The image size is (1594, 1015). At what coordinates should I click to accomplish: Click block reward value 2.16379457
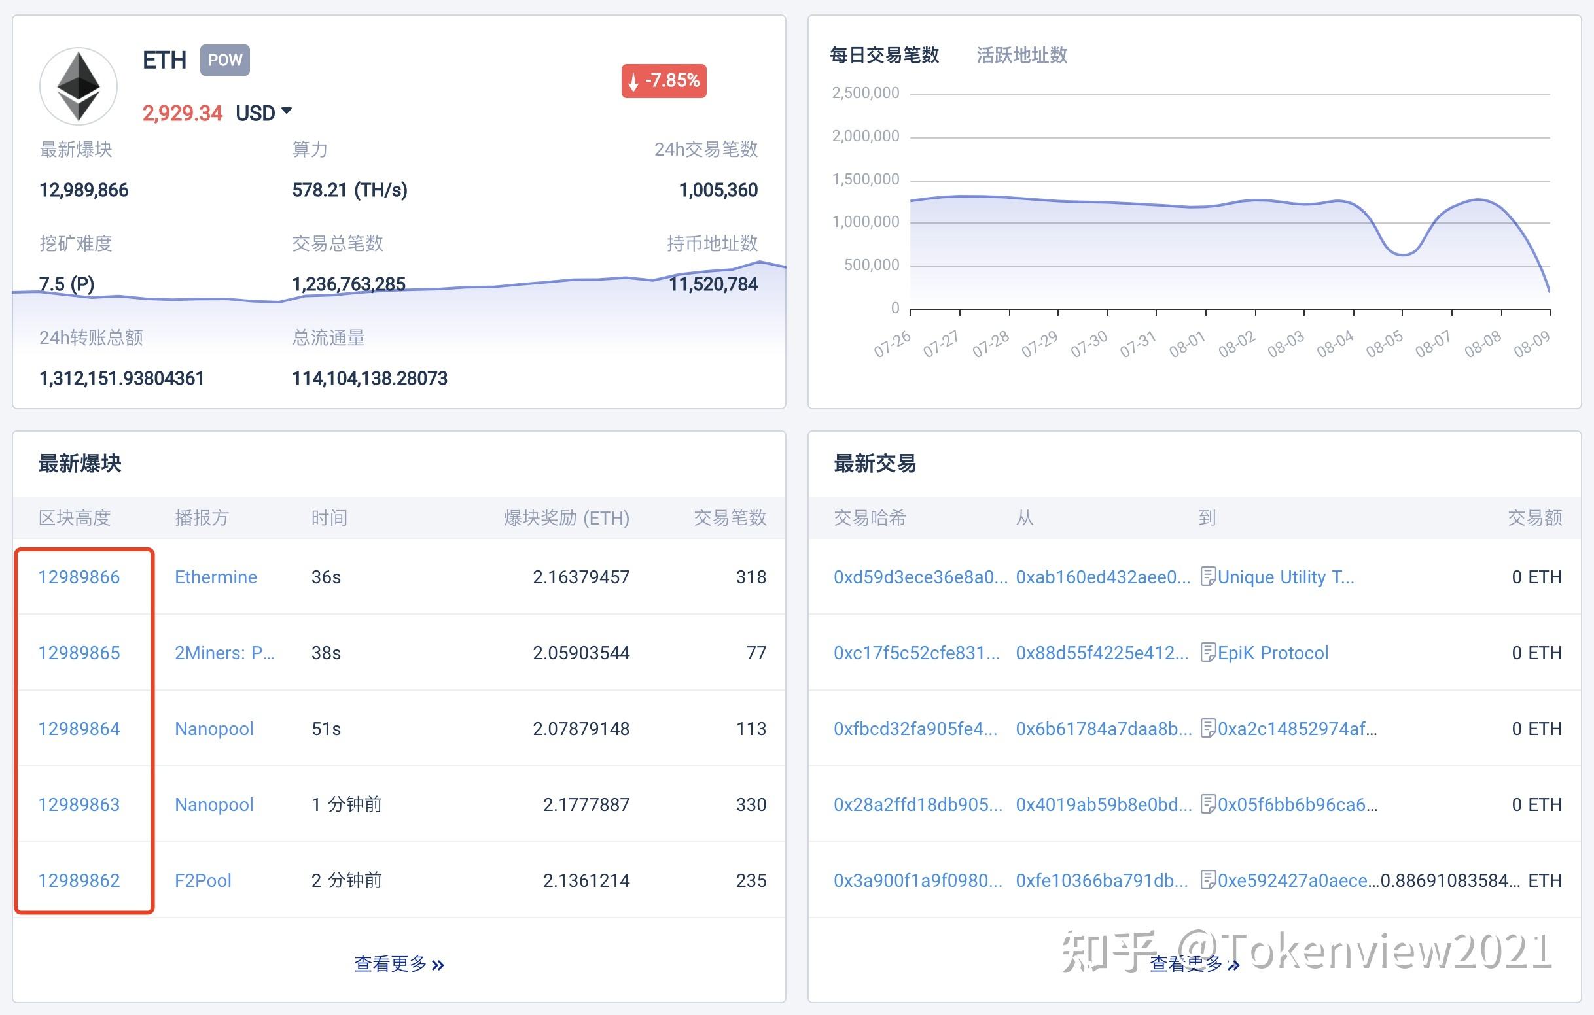coord(581,577)
